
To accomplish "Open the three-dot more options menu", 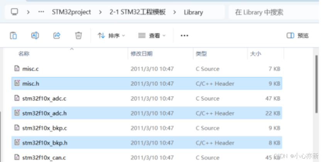I will [184, 36].
